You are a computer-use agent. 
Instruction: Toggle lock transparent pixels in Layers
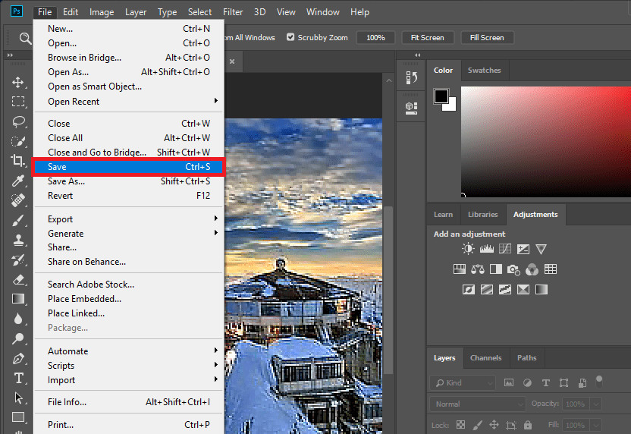coord(460,425)
